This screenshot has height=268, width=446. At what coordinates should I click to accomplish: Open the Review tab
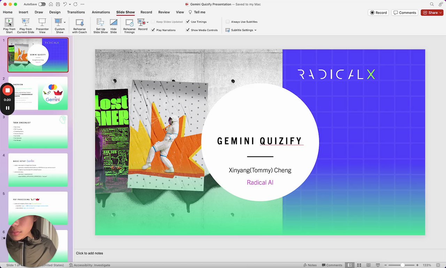coord(164,12)
